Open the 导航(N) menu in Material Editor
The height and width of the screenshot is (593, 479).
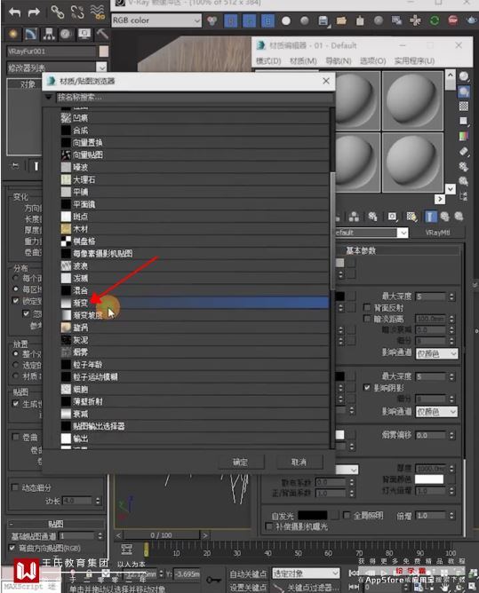click(x=338, y=61)
